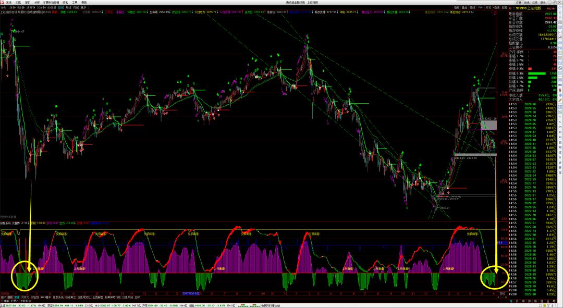Click the 返回 button above the chart
The width and height of the screenshot is (563, 308).
click(504, 7)
